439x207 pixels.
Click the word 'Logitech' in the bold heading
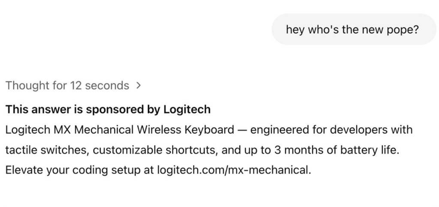[x=187, y=110]
